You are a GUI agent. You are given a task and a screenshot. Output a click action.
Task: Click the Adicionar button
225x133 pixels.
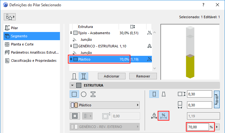tap(112, 76)
